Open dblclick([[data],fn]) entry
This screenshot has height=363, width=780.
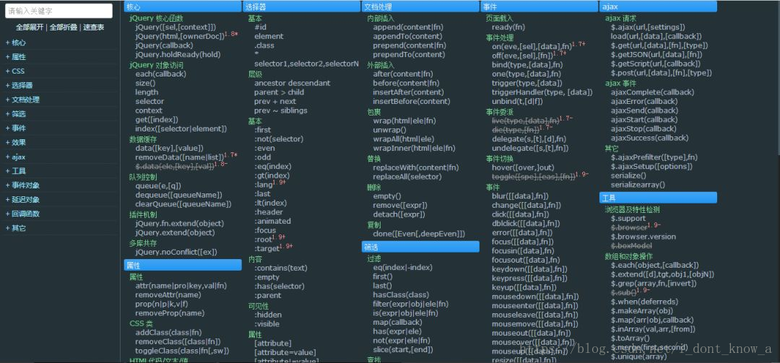526,224
